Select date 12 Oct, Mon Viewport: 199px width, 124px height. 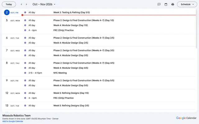click(7, 93)
